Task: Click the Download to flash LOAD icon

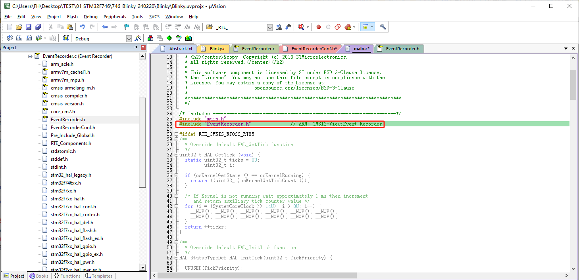Action: click(65, 38)
